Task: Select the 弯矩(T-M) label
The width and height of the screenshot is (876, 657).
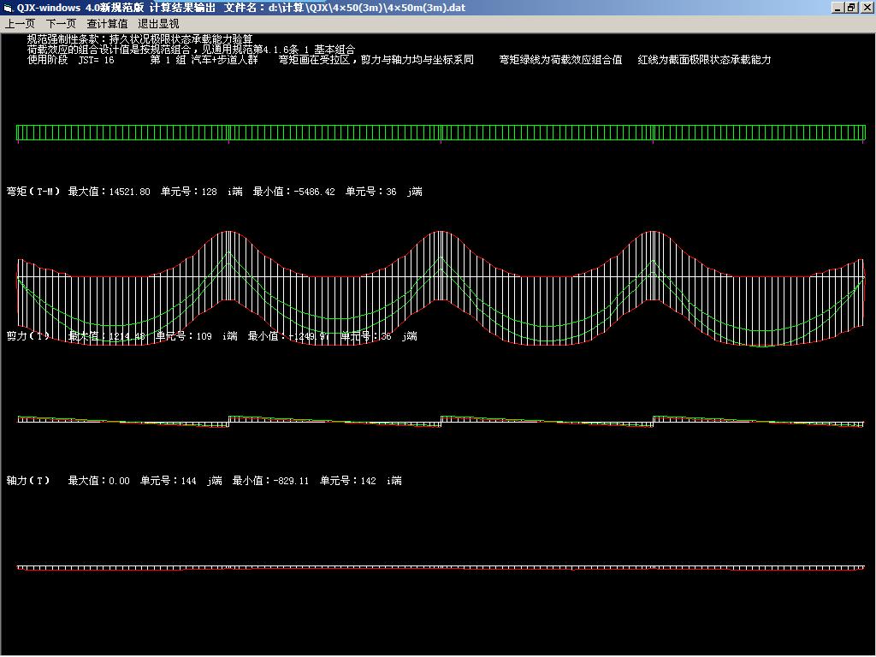Action: 33,192
